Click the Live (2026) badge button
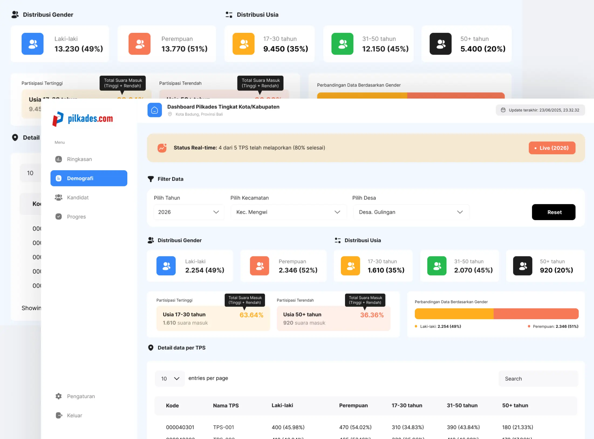594x439 pixels. pos(552,148)
